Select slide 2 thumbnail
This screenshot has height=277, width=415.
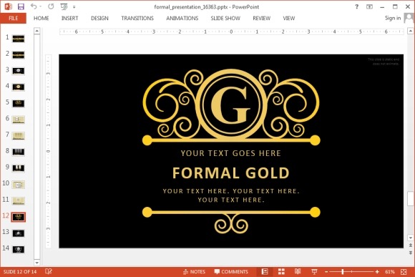[19, 55]
